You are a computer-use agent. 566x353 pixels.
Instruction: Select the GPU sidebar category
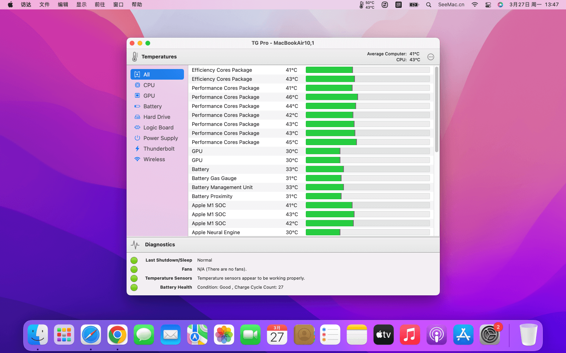157,96
